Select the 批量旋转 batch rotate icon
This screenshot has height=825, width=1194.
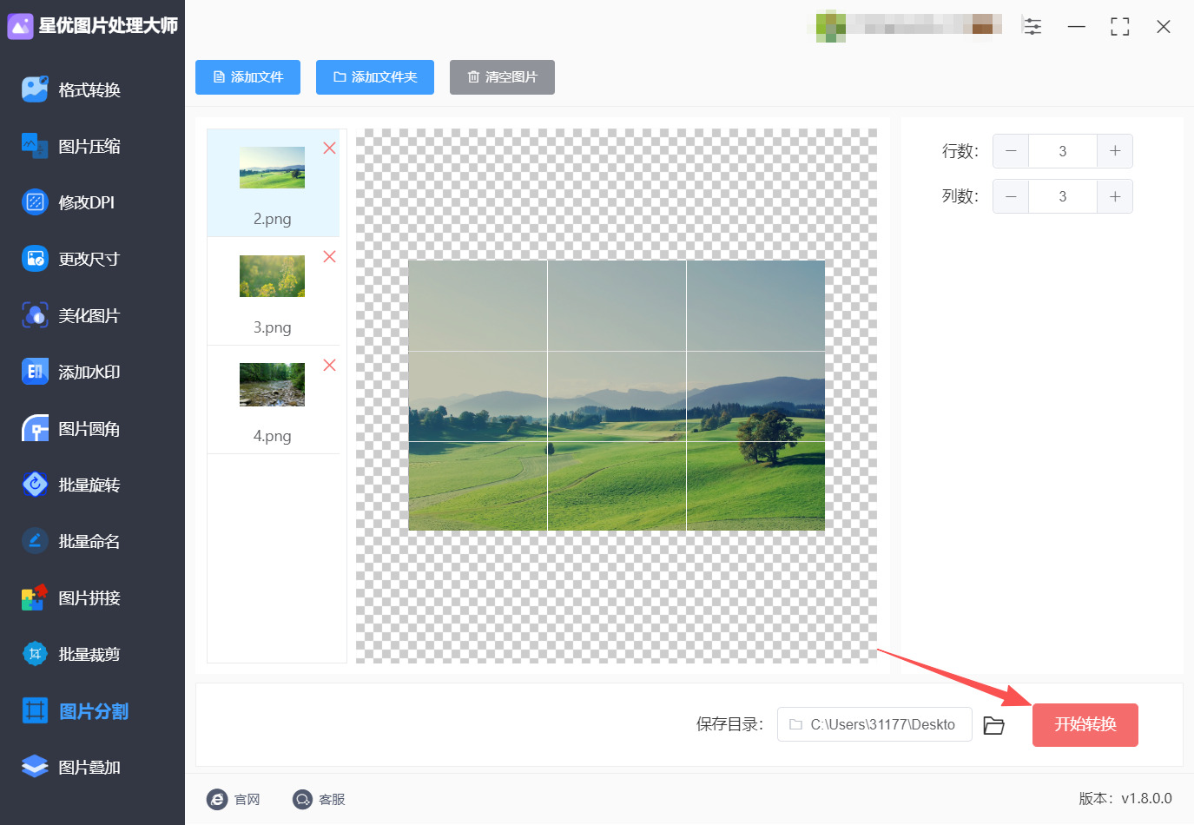pos(35,485)
